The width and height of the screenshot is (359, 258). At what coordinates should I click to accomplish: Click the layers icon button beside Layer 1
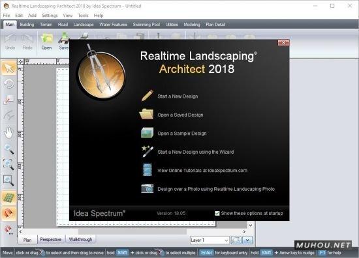[x=236, y=240]
